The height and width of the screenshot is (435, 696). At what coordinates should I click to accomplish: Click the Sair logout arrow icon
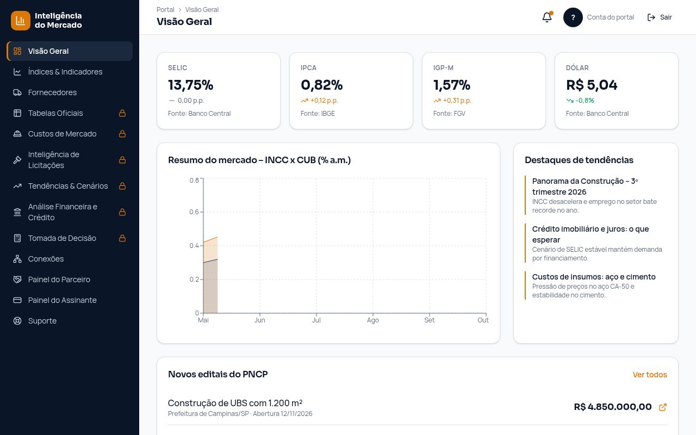[651, 17]
